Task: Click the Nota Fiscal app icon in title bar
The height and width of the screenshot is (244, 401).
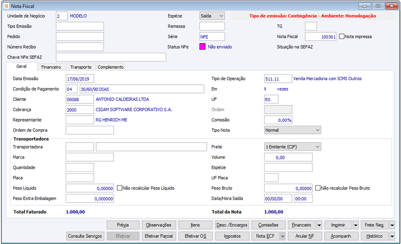Action: [x=7, y=6]
